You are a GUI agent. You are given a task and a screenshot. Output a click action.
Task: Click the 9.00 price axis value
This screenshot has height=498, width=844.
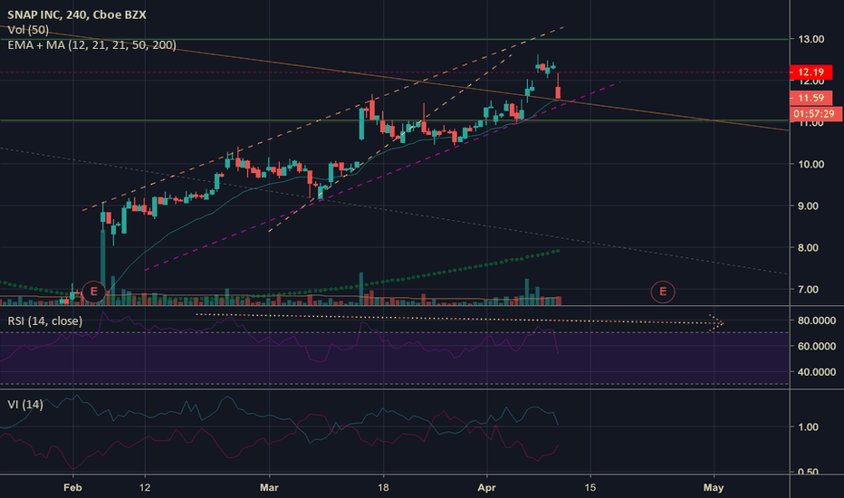pos(808,206)
